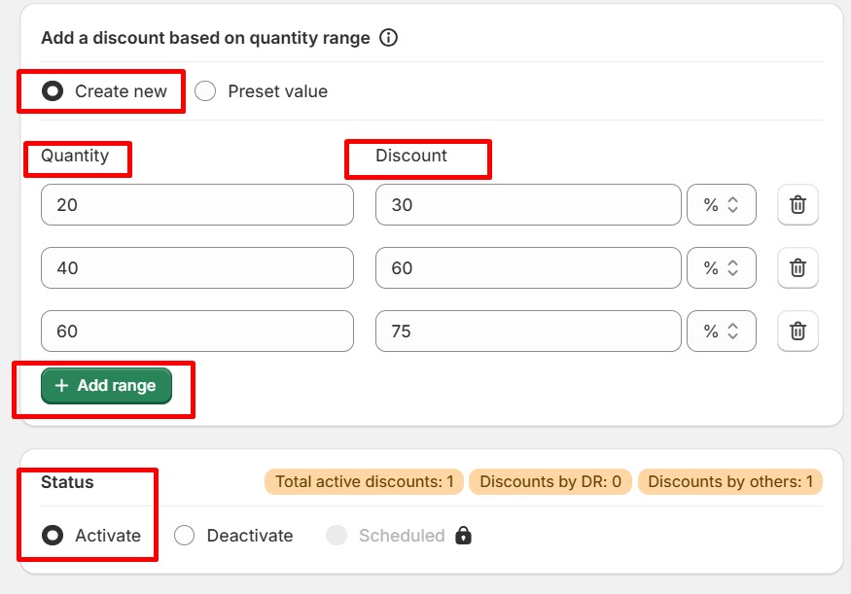Open the quantity range discount info tooltip
Viewport: 851px width, 594px height.
(x=387, y=38)
